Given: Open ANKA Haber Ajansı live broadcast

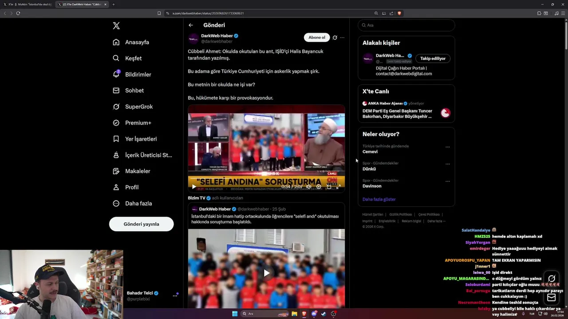Looking at the screenshot, I should pos(406,110).
